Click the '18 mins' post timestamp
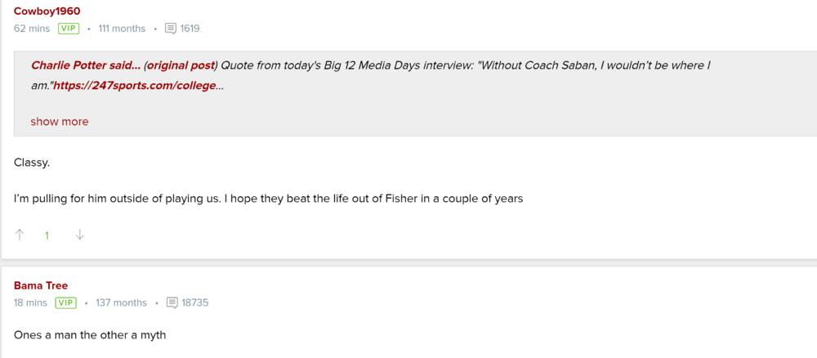 [31, 302]
